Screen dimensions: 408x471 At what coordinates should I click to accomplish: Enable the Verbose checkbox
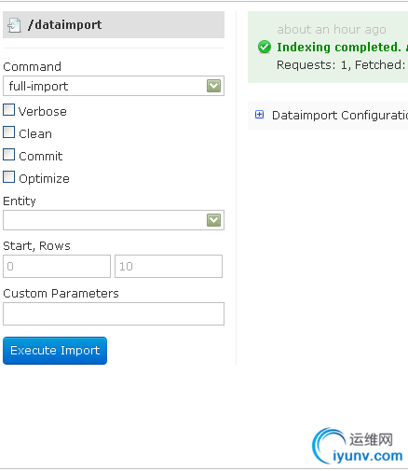8,110
